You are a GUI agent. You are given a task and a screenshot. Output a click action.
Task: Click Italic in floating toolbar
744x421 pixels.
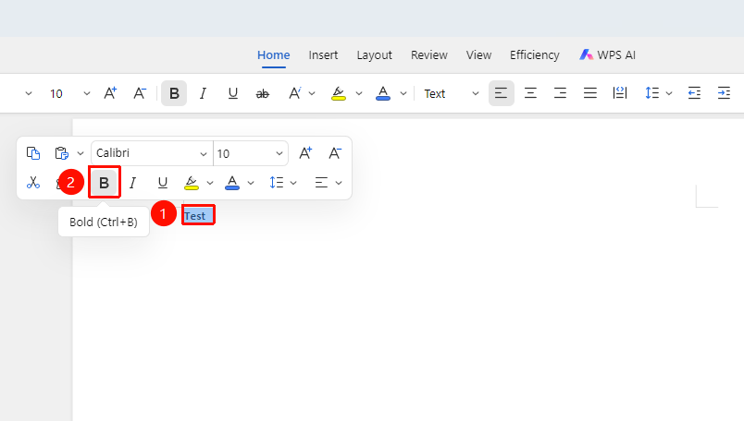133,182
